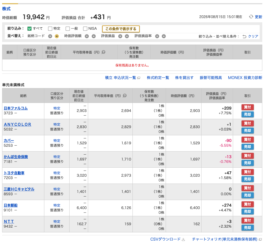Check the 特定 filter checkbox
266x243 pixels.
point(50,29)
